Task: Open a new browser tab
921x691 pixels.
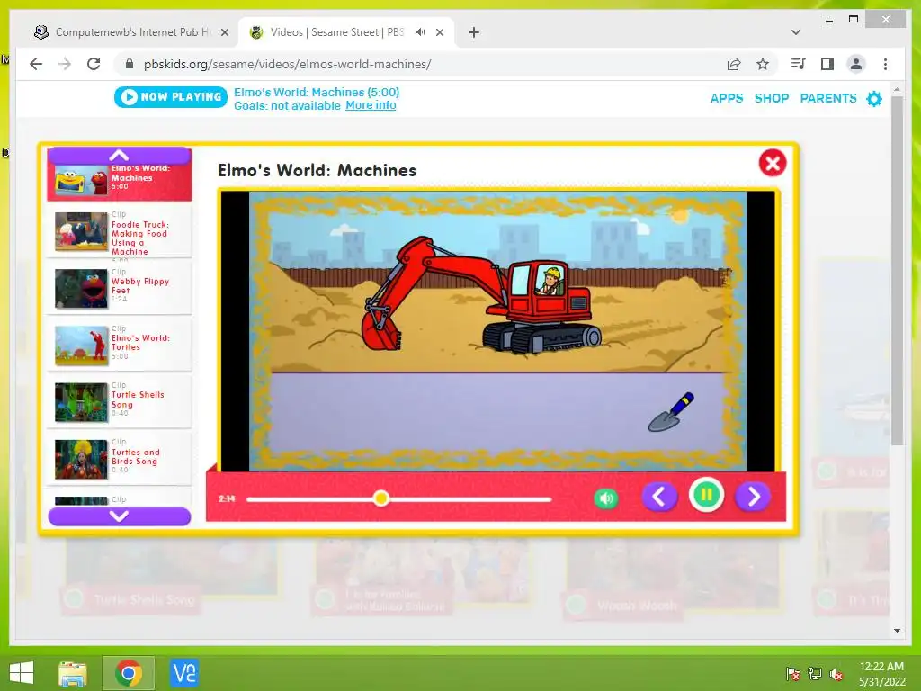Action: coord(473,32)
